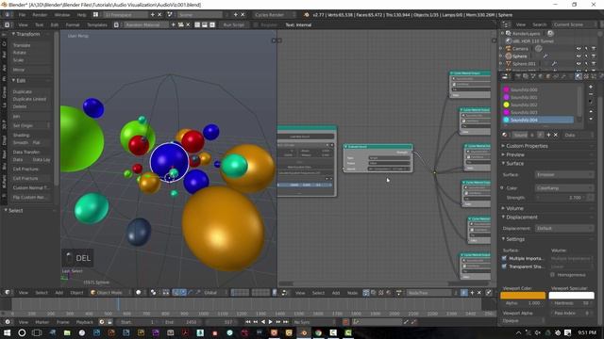The width and height of the screenshot is (604, 339).
Task: Toggle selectability arrow for Sphere row
Action: (x=586, y=56)
